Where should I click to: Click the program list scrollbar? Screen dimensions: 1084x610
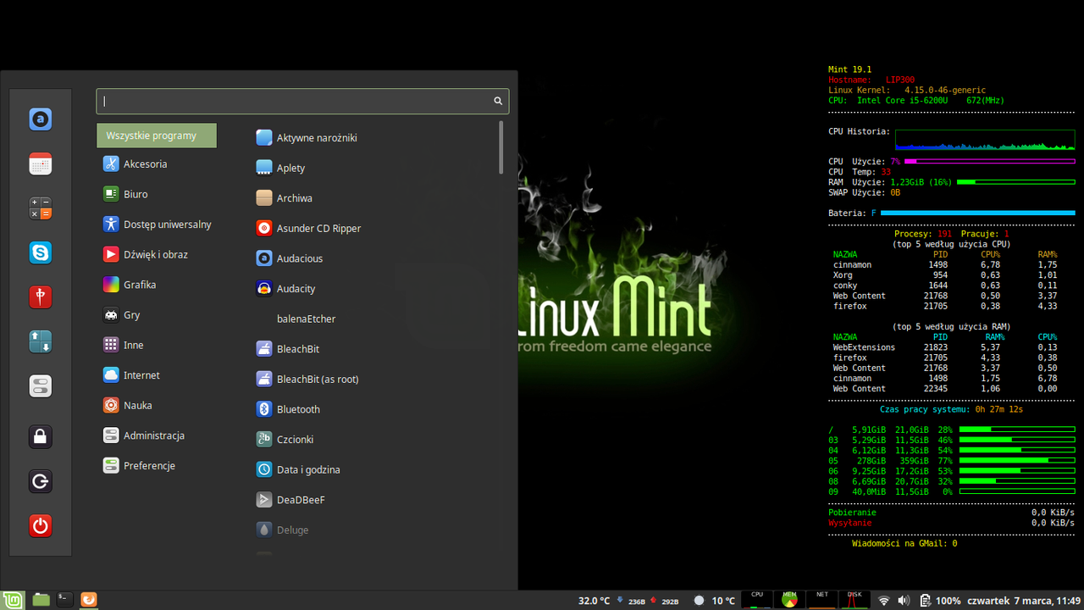[x=501, y=147]
